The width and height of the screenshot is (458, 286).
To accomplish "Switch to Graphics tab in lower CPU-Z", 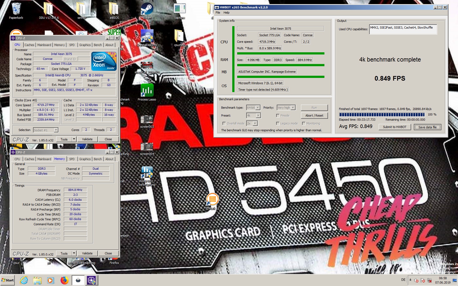I will pyautogui.click(x=85, y=159).
